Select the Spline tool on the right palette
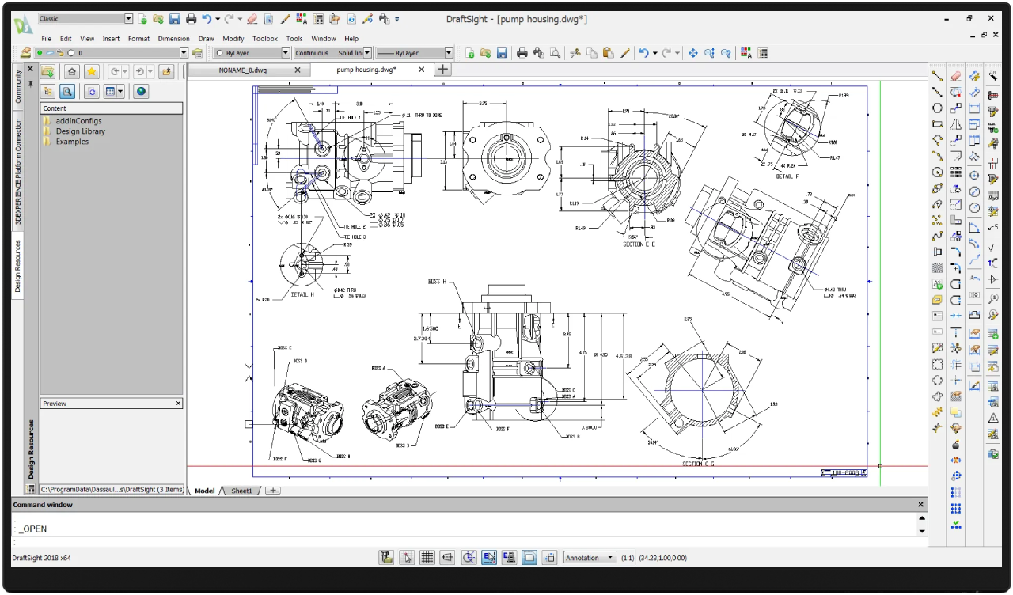Screen dimensions: 1013x595 (x=937, y=235)
